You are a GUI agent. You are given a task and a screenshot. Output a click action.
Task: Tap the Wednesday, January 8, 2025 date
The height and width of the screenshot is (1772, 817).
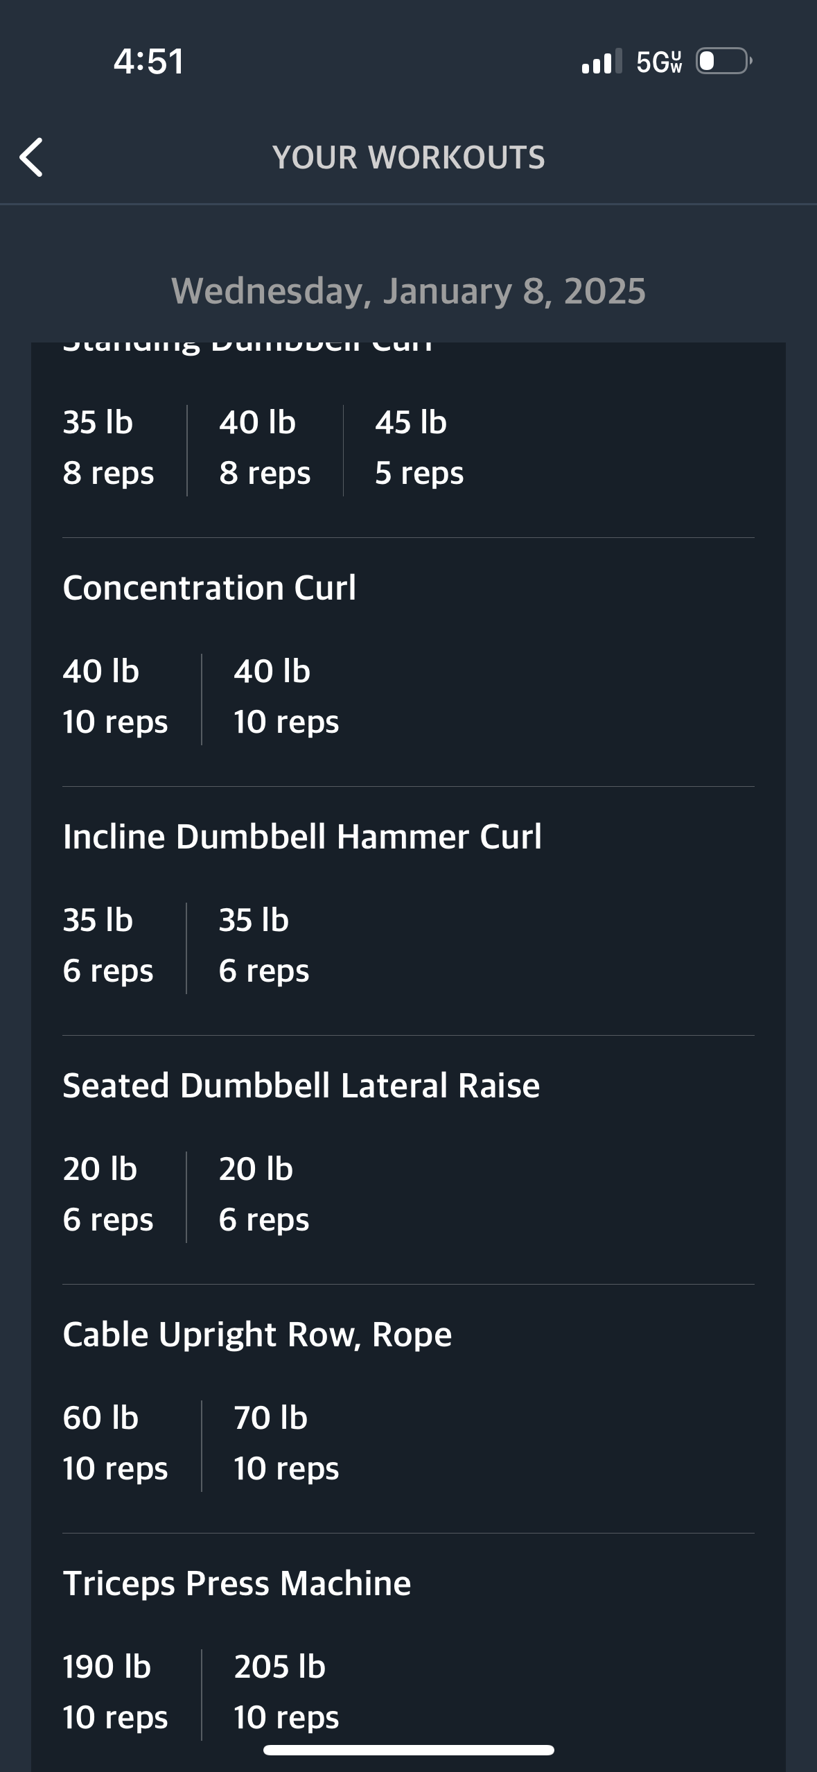408,290
